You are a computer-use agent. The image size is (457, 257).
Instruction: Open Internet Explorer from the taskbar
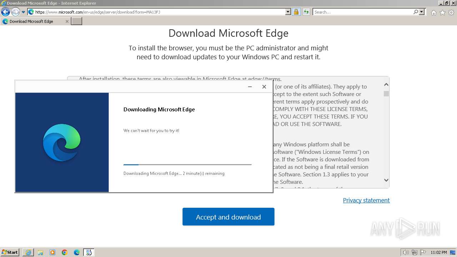pos(28,252)
